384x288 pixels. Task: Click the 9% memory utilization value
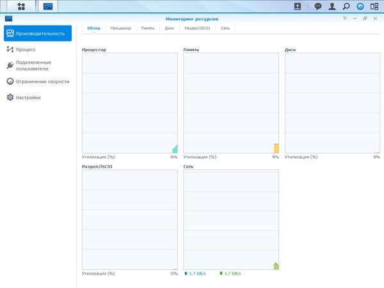point(275,157)
